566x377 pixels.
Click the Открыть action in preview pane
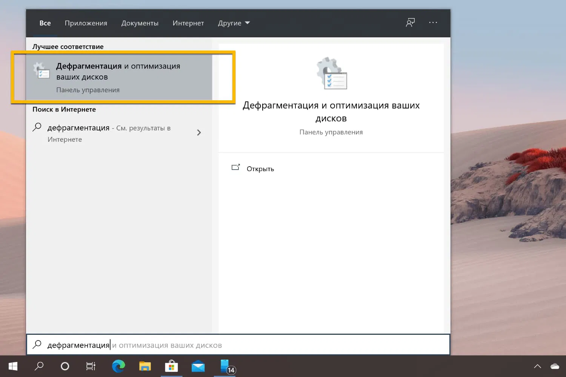coord(260,169)
